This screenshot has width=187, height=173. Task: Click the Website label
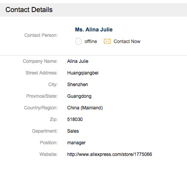49,154
